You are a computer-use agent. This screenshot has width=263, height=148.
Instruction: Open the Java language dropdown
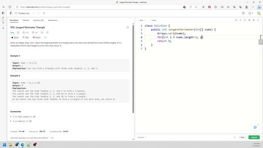(x=142, y=20)
